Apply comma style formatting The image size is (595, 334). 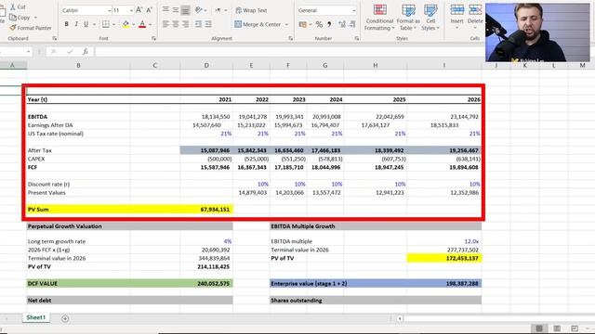[329, 24]
